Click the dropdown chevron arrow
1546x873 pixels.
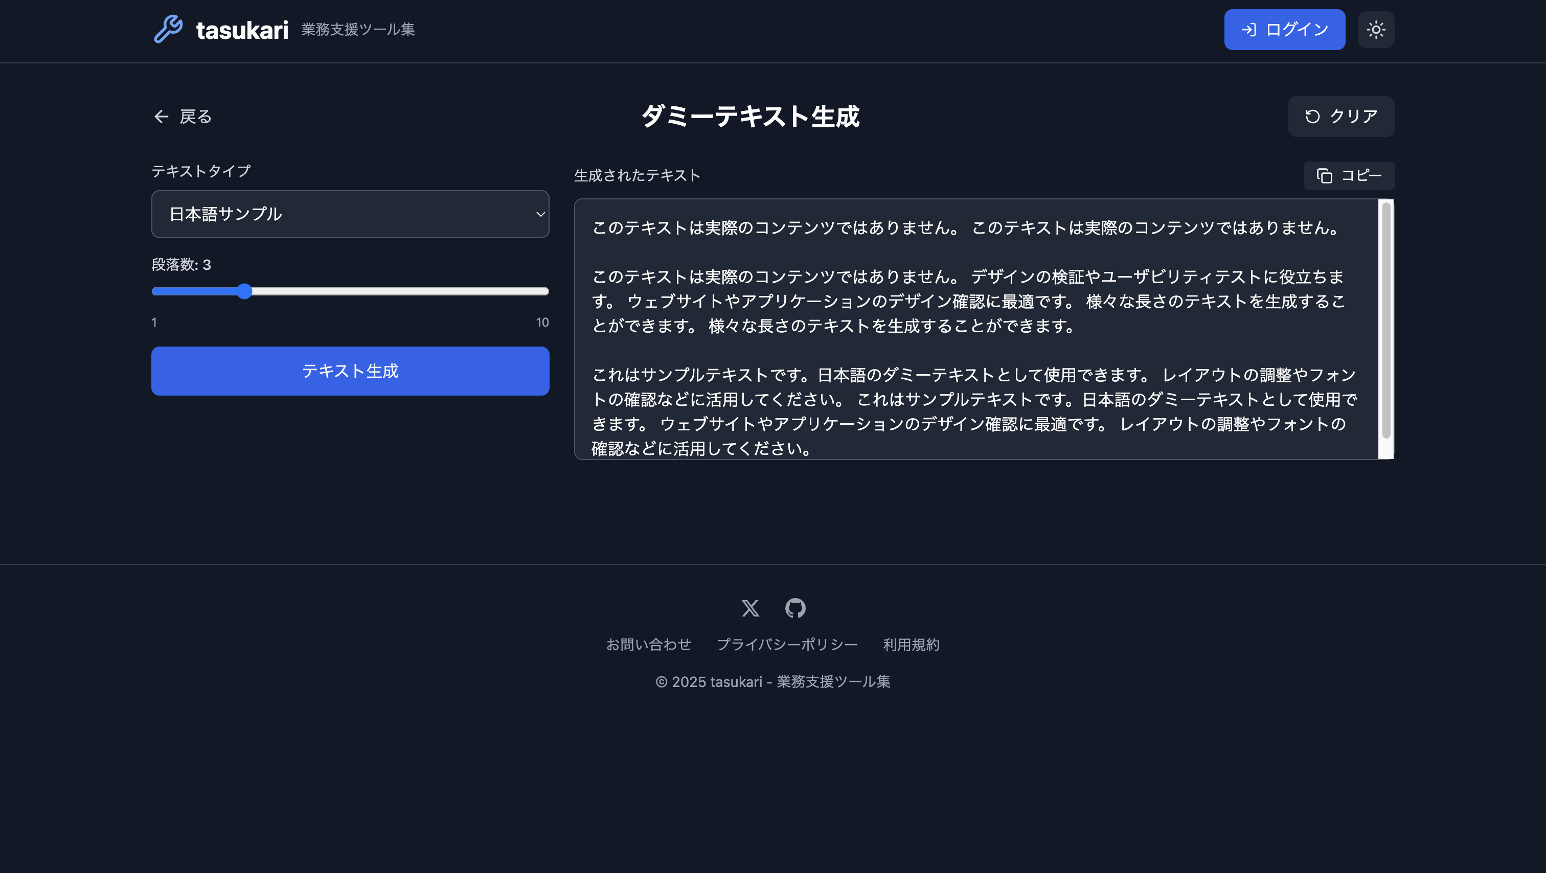click(540, 214)
